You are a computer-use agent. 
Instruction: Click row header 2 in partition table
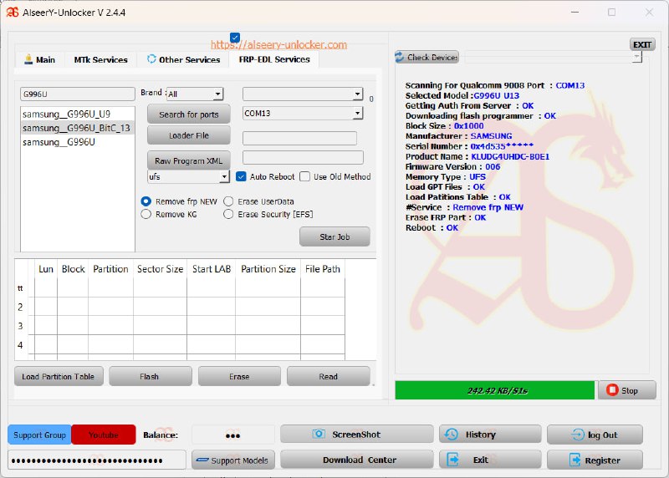click(20, 307)
